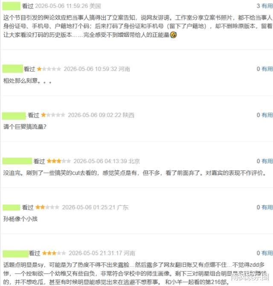The width and height of the screenshot is (273, 286).
Task: Vote 有用 on the 河南 10:59:32 review
Action: pyautogui.click(x=267, y=69)
